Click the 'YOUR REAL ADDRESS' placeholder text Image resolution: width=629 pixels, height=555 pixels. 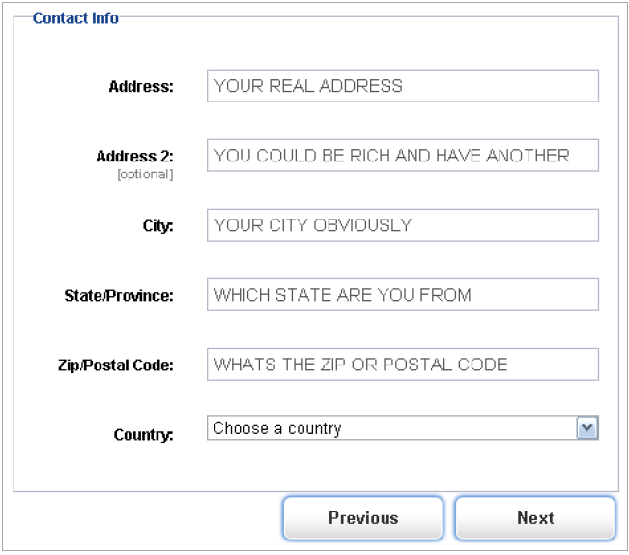coord(308,86)
